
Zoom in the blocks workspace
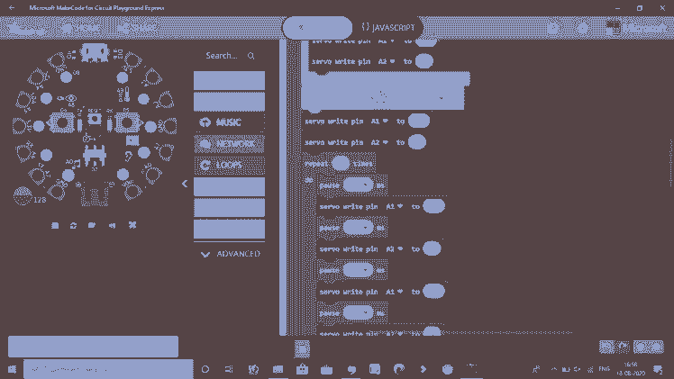(656, 347)
